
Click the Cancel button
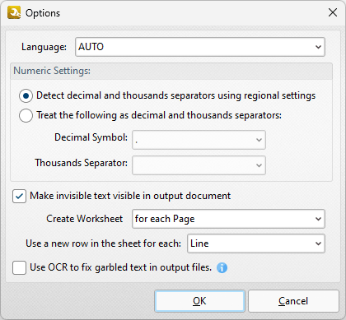293,301
